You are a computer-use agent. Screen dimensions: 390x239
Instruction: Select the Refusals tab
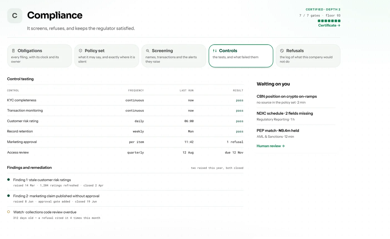tap(308, 56)
